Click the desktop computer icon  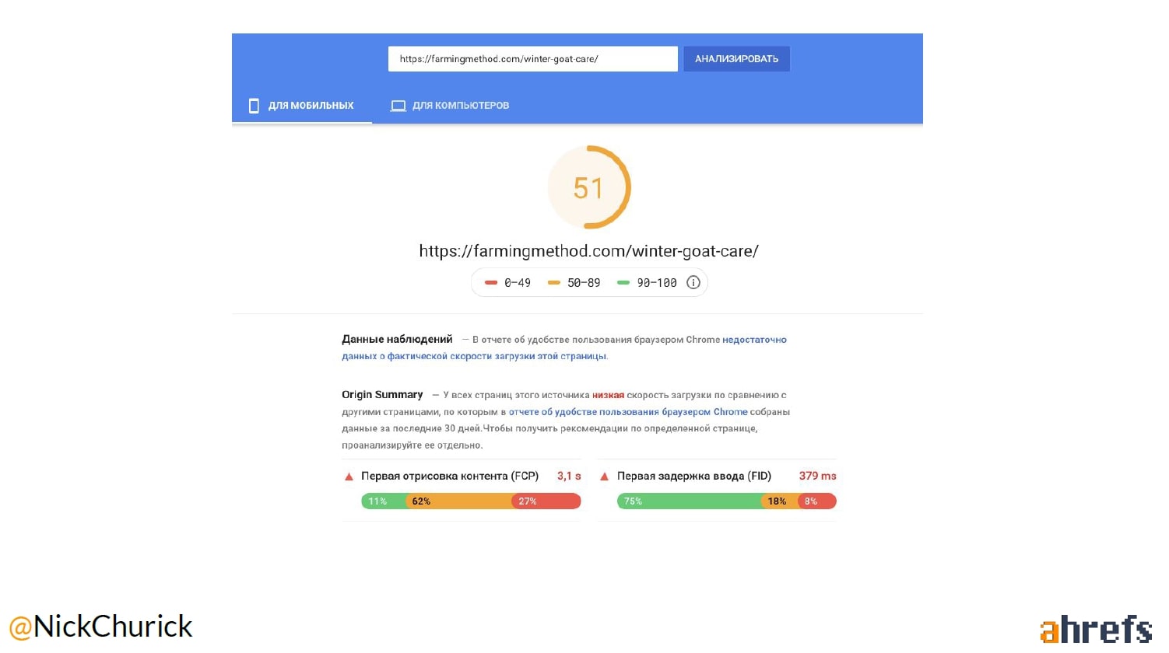398,106
